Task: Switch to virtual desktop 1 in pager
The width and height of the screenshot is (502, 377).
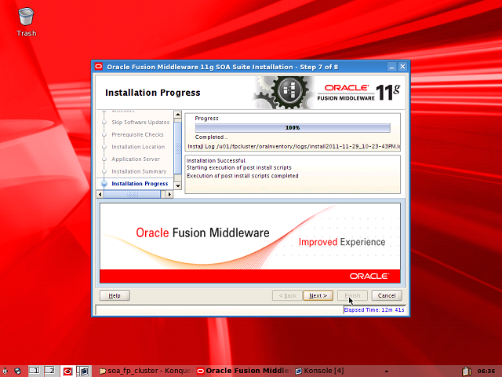Action: click(35, 371)
